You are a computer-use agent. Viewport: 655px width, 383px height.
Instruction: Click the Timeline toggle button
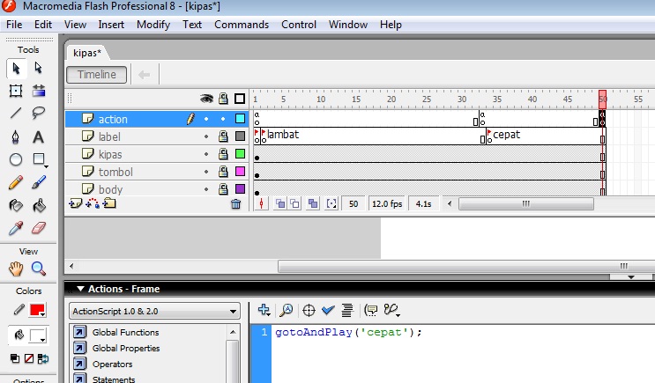pyautogui.click(x=96, y=75)
